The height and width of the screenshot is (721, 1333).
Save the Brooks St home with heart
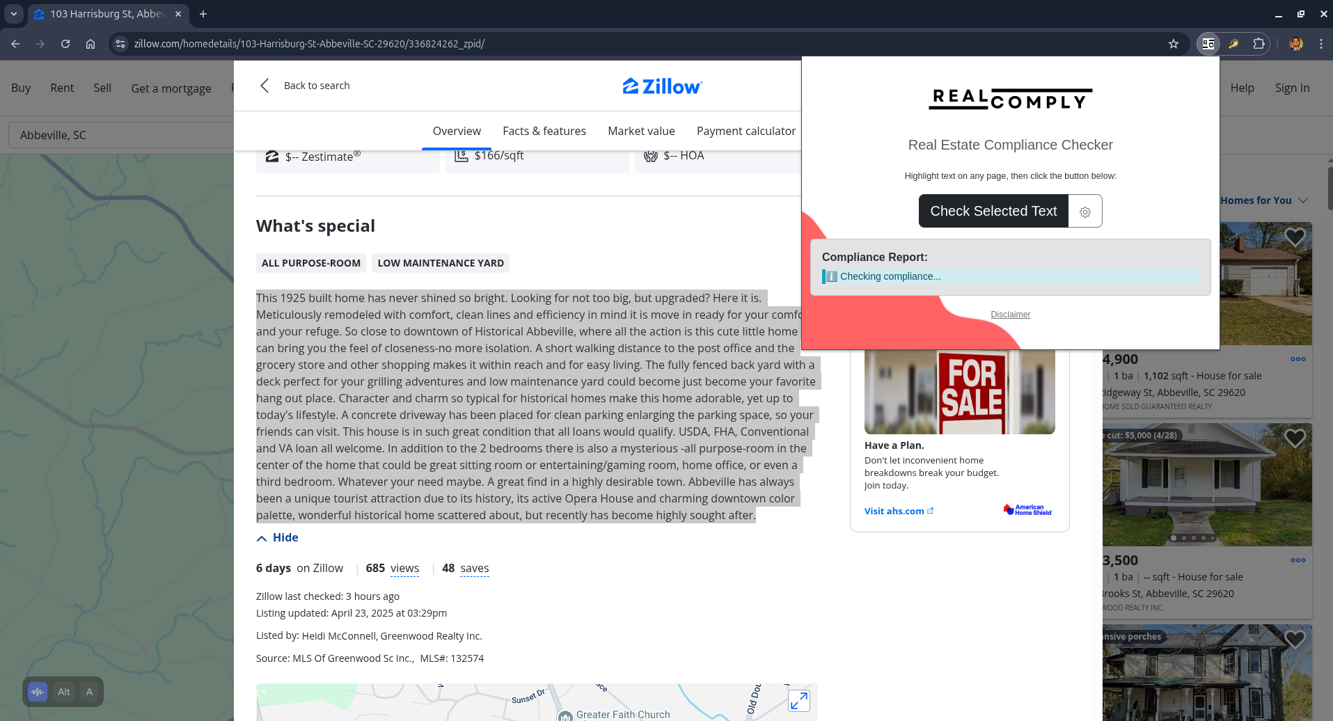(1295, 438)
